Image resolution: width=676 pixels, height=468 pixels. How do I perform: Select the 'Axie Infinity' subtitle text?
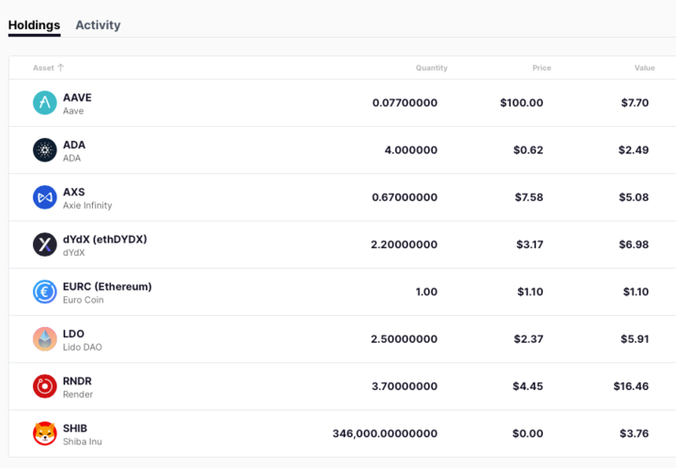pos(87,205)
